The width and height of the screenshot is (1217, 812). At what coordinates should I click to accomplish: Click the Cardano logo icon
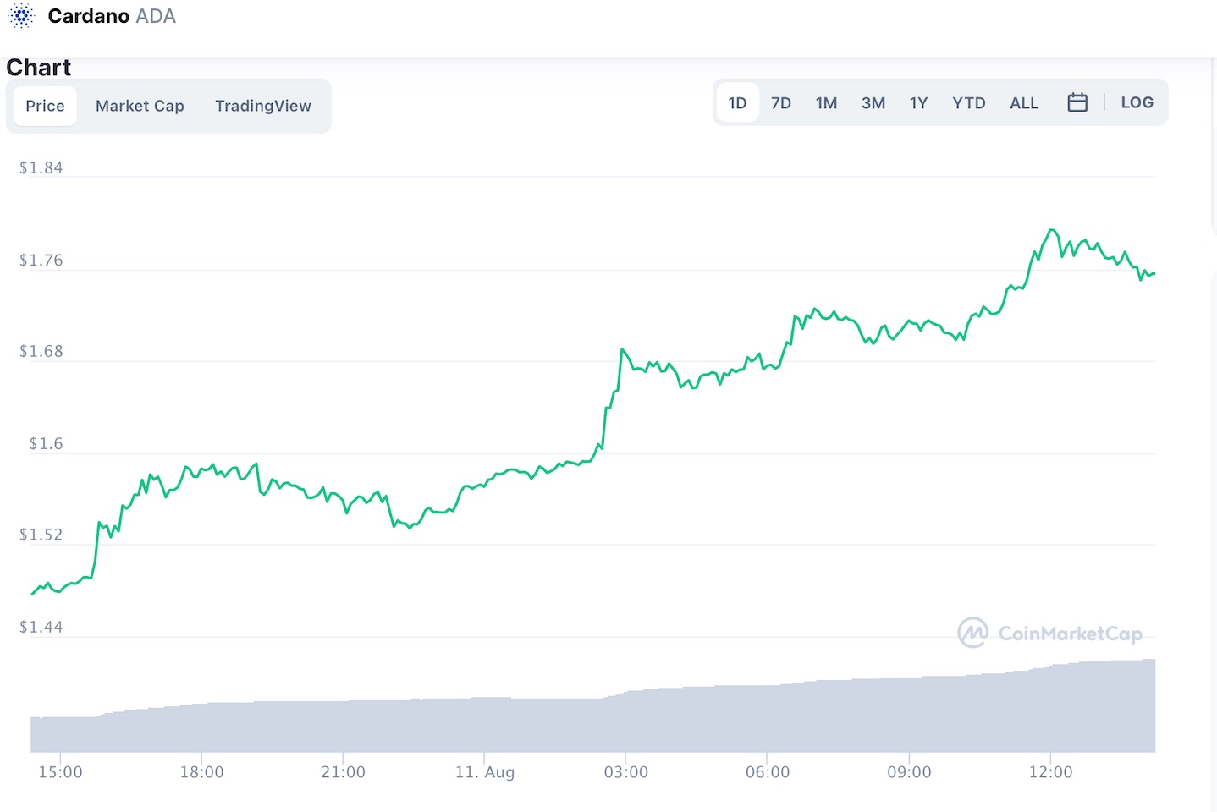click(22, 16)
